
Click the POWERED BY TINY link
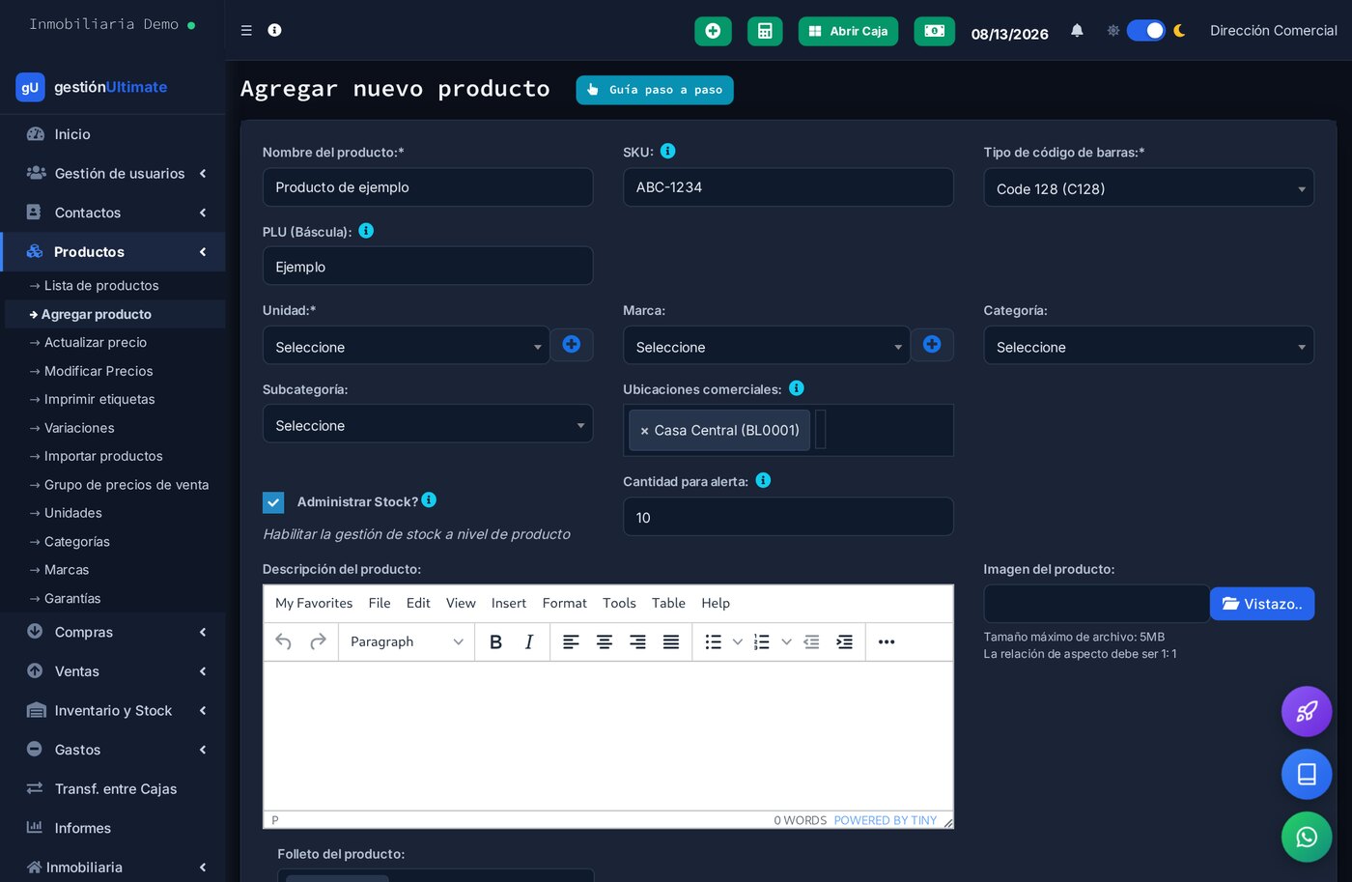tap(886, 820)
